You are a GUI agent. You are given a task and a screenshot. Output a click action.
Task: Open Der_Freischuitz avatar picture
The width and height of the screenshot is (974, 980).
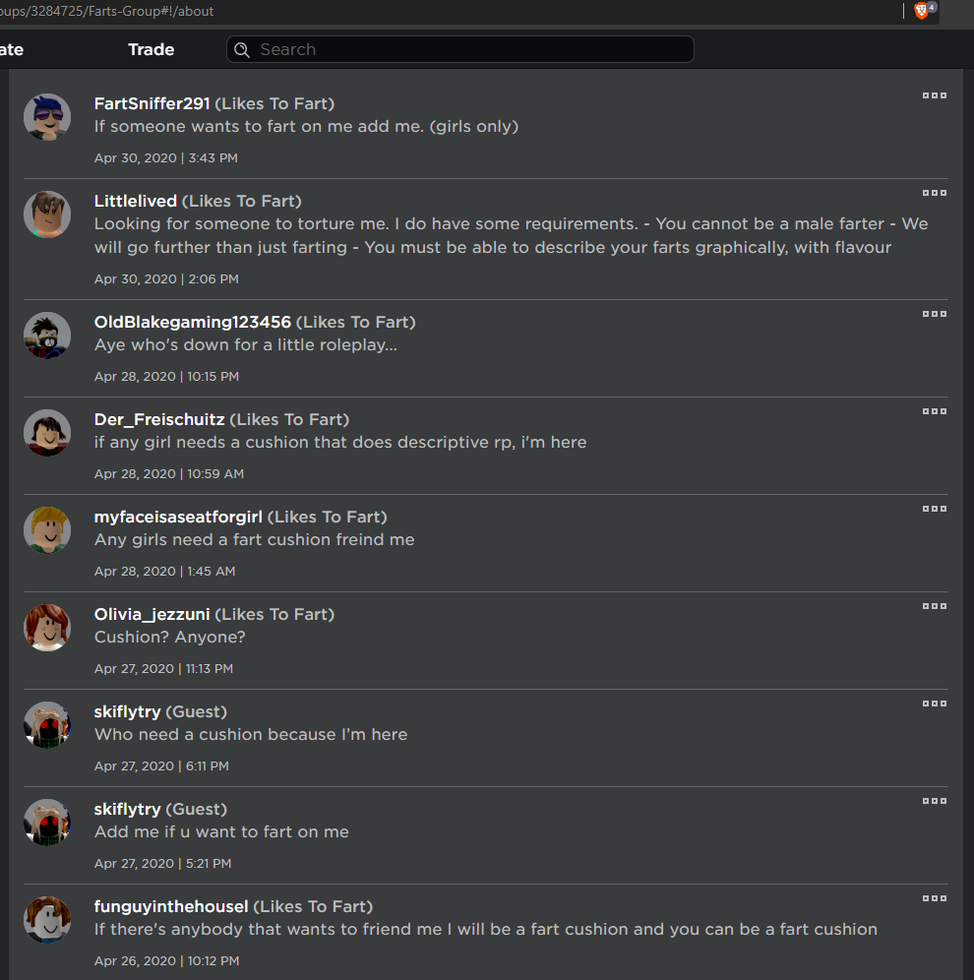pyautogui.click(x=47, y=433)
